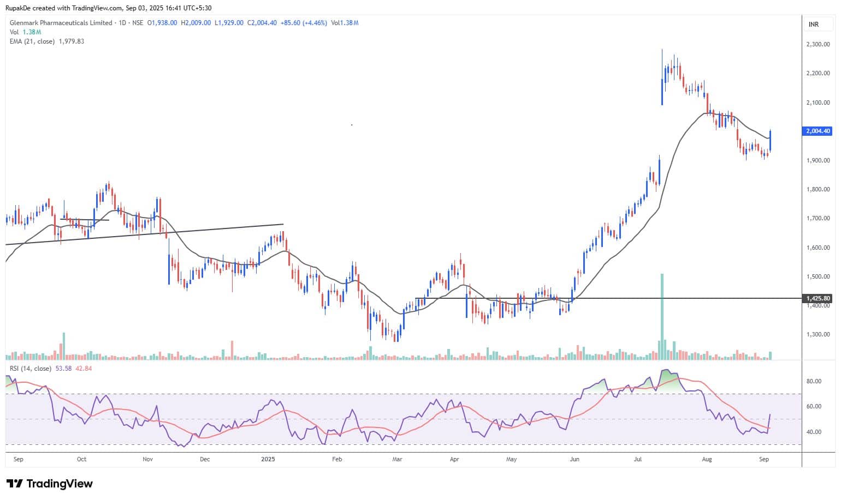Click the tallest July volume spike bar

(662, 316)
